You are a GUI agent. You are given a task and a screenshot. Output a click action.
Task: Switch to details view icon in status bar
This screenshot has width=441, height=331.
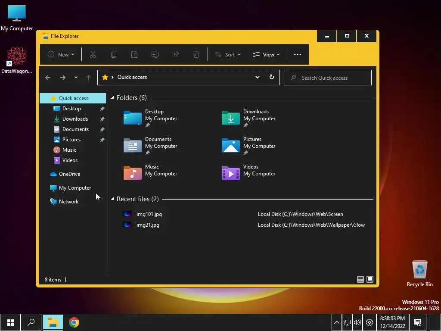[360, 279]
